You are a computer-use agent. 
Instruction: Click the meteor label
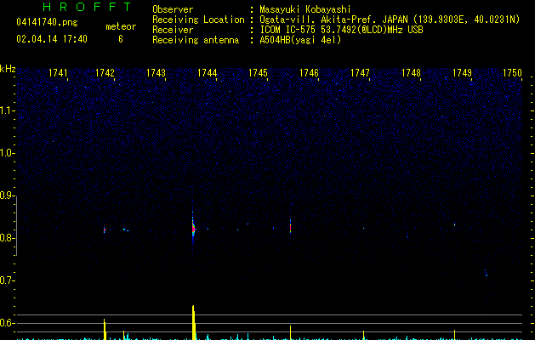click(x=121, y=26)
